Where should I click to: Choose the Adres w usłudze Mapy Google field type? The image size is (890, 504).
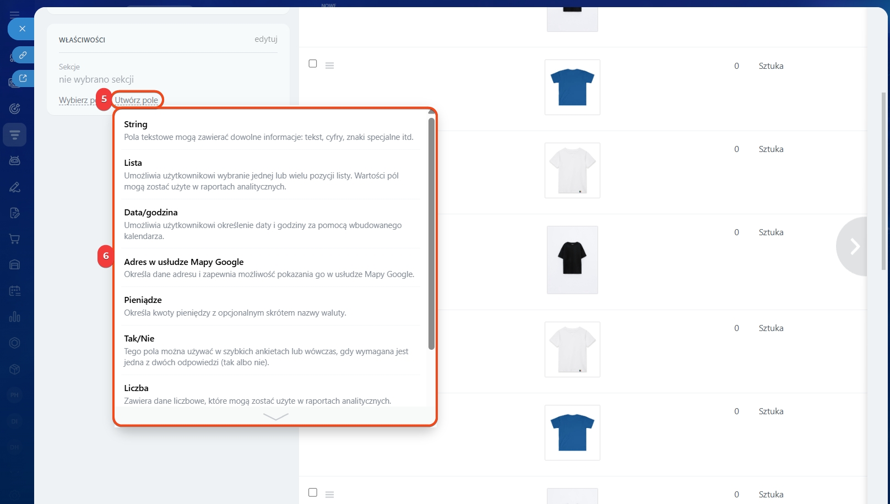coord(271,268)
